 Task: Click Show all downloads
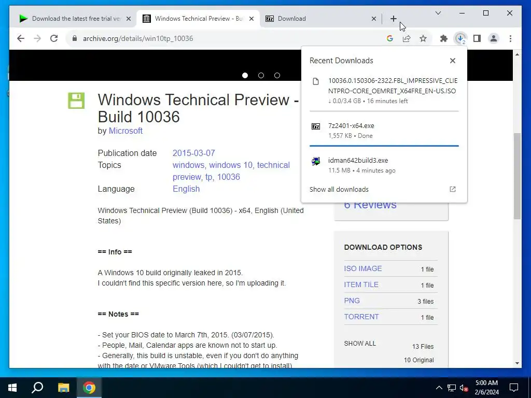(x=339, y=189)
